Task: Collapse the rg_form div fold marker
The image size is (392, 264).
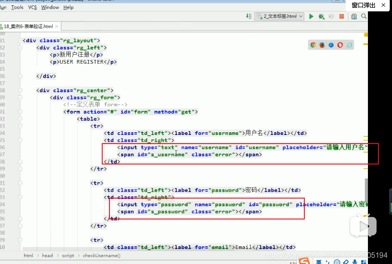Action: coord(20,98)
